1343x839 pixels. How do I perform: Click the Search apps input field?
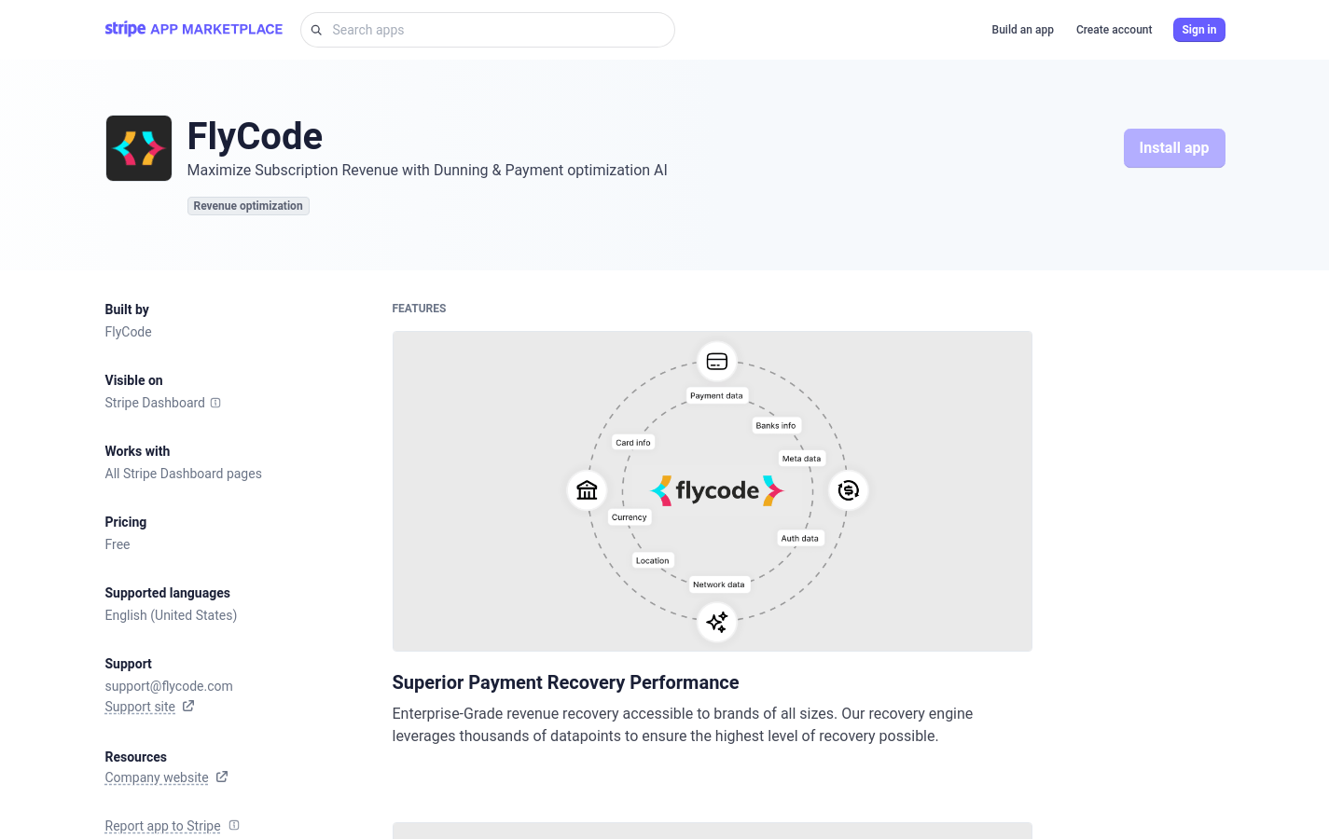[488, 30]
